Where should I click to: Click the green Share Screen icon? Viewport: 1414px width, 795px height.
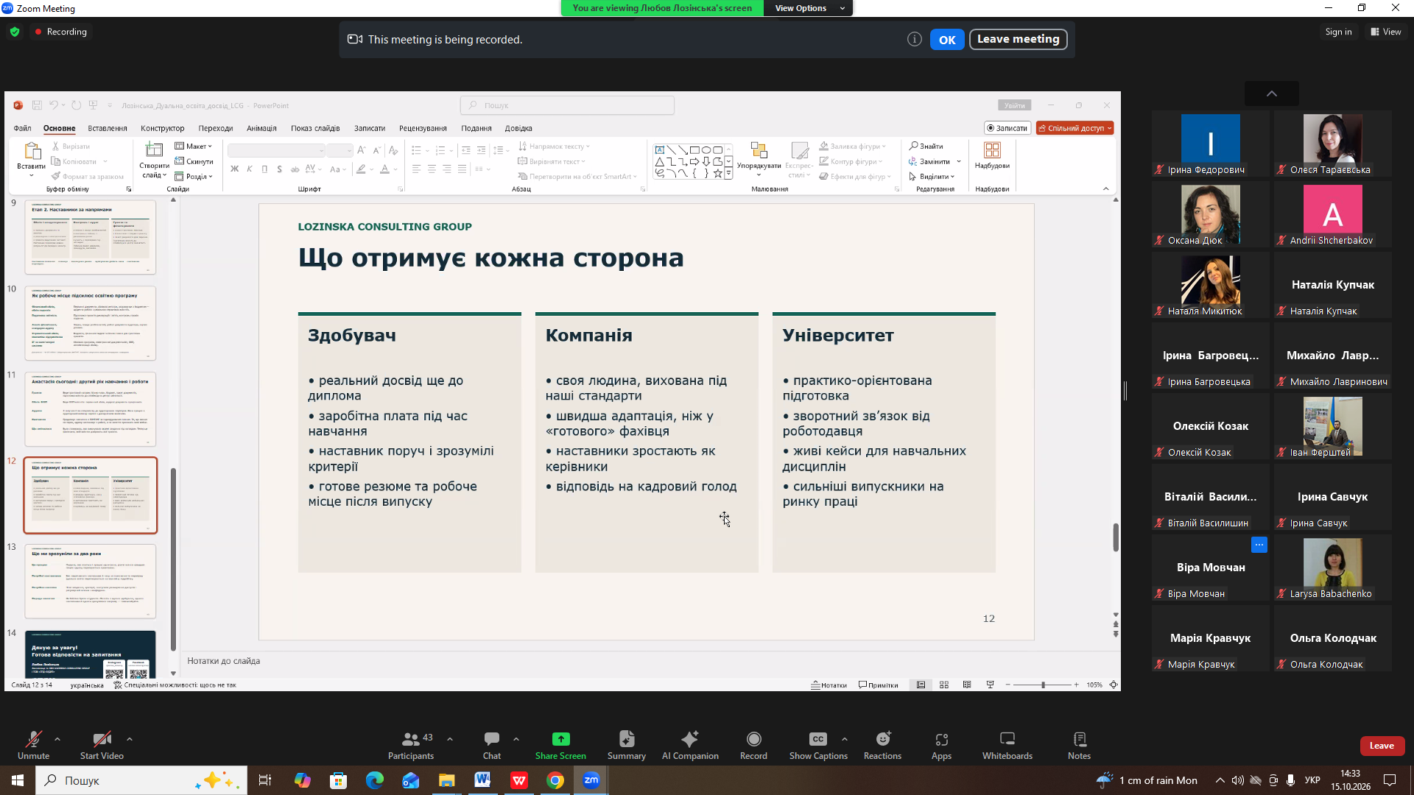coord(560,739)
